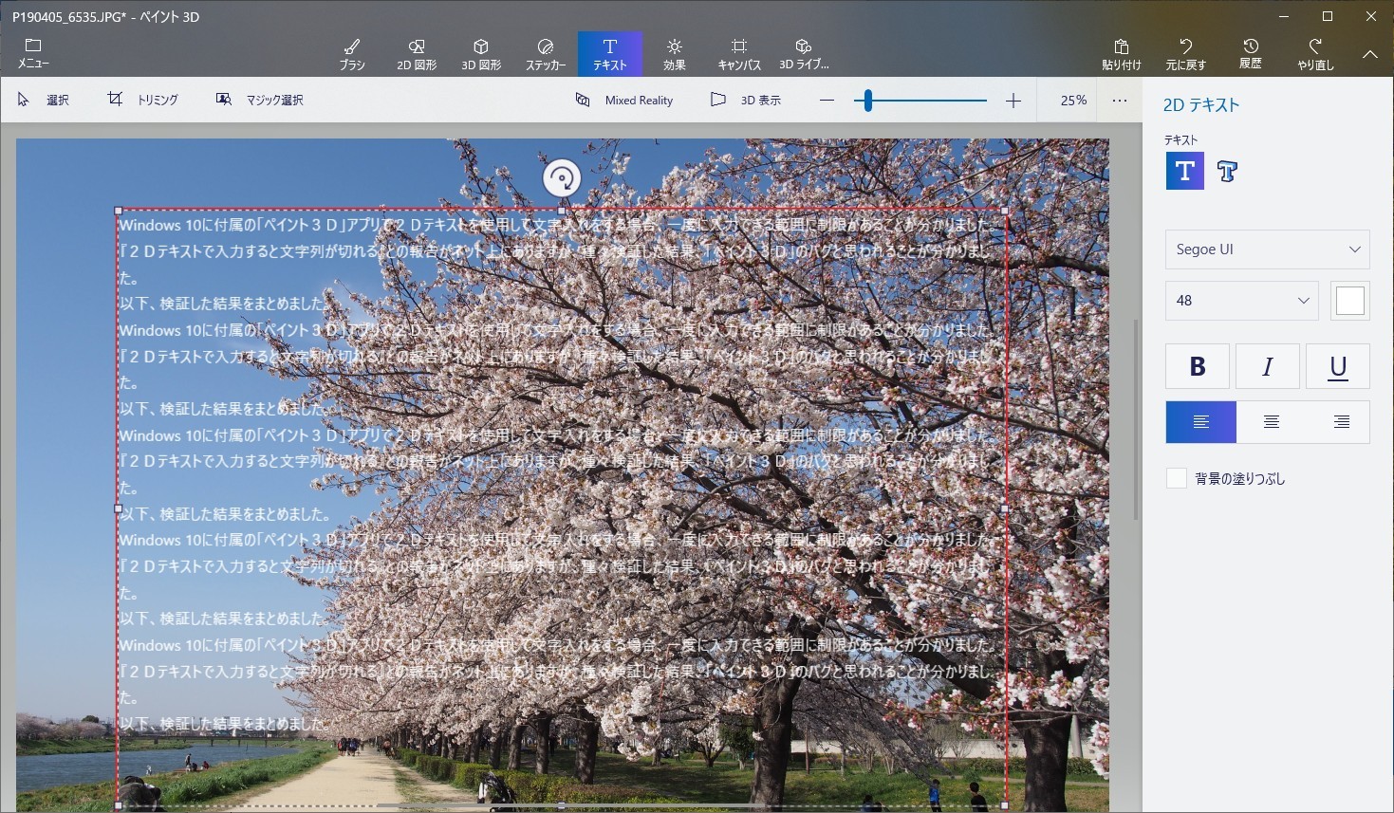Open the キャンバス canvas settings

point(739,54)
